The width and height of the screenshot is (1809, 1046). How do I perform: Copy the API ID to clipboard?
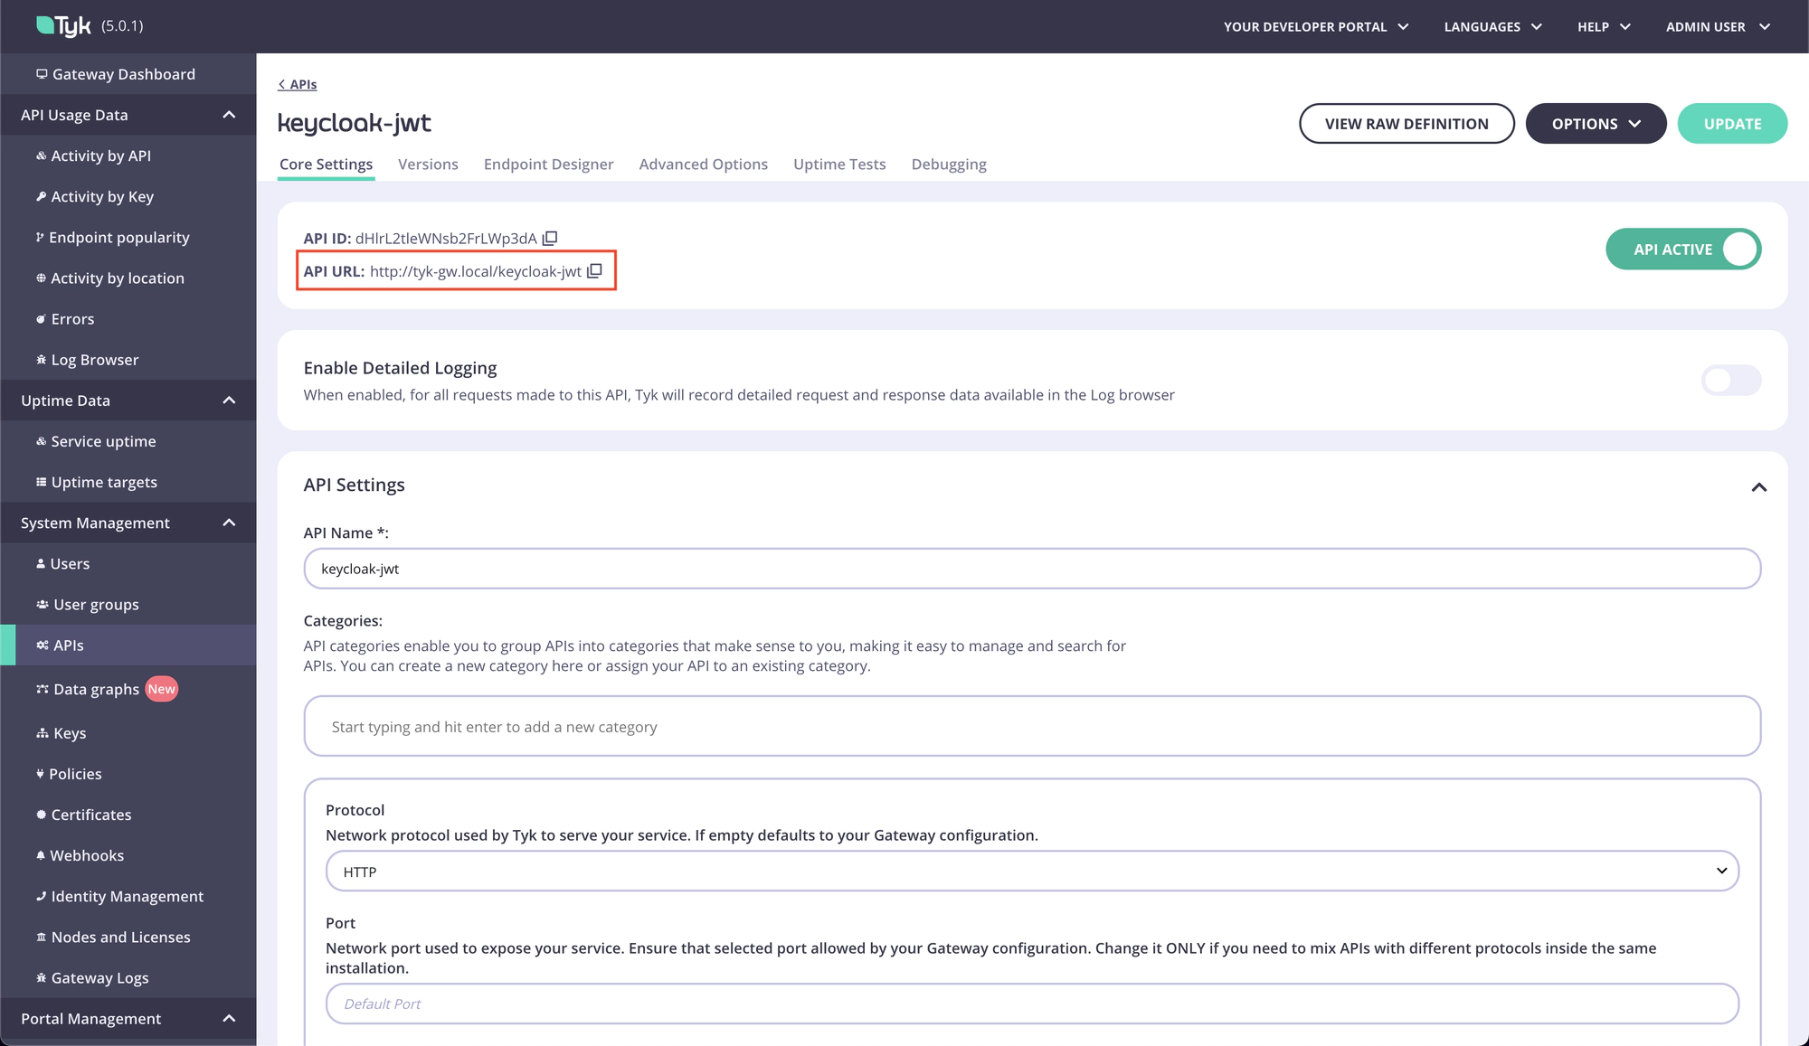pos(550,239)
